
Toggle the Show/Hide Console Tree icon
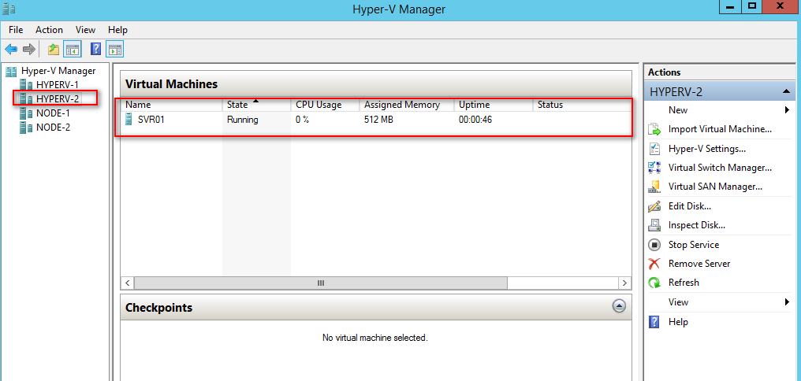pos(72,50)
